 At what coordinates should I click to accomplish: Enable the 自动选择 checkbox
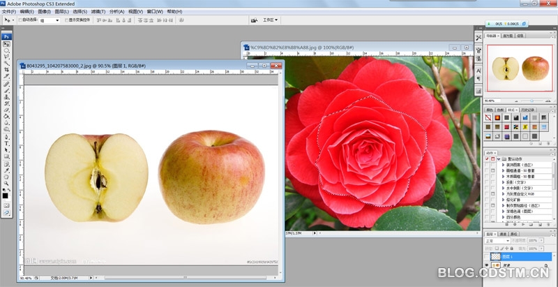click(x=20, y=20)
